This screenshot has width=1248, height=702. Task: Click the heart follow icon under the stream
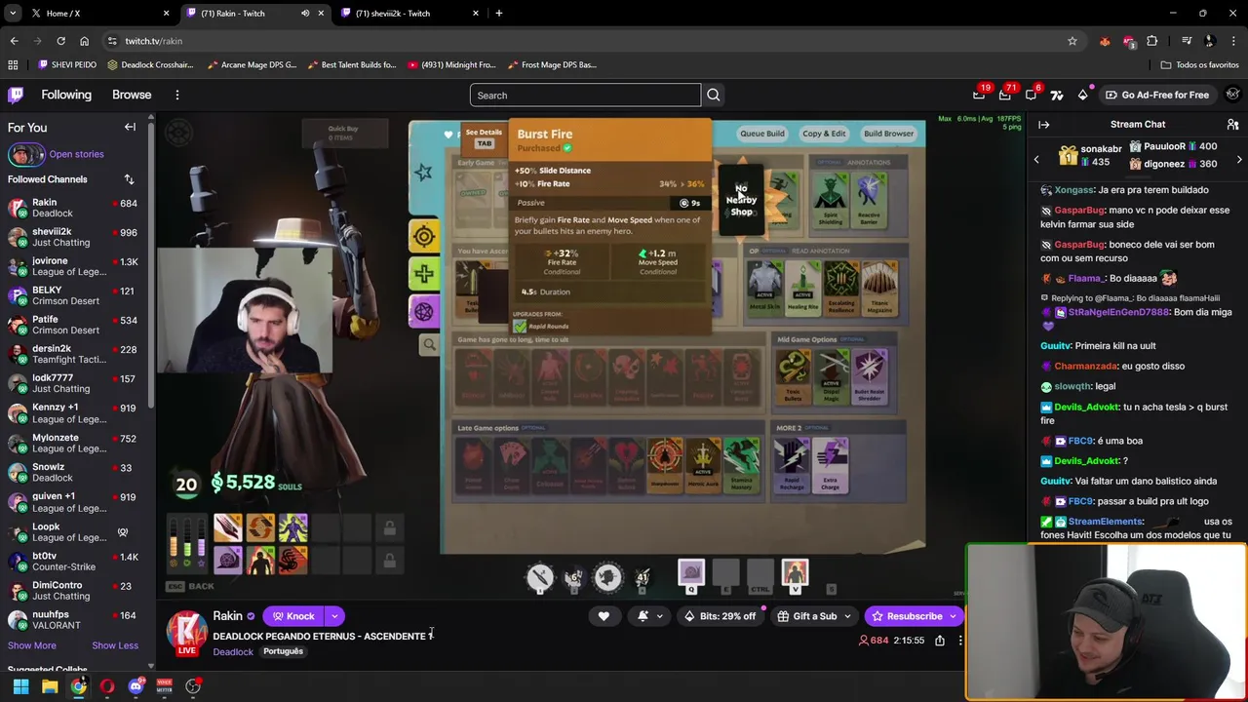click(x=604, y=616)
